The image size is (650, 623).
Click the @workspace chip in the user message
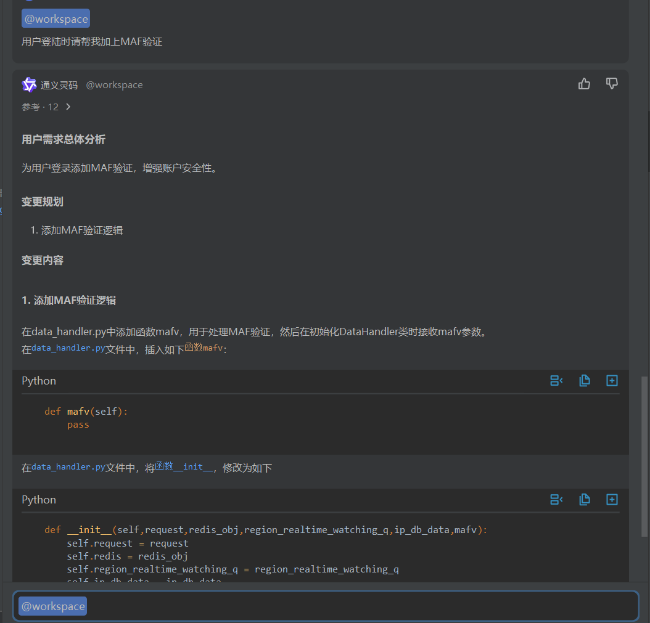click(x=56, y=18)
